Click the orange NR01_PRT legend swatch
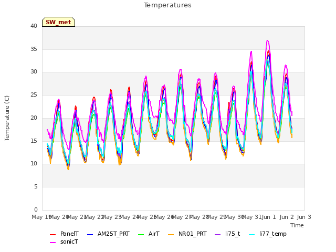This screenshot has width=336, height=252. [171, 235]
